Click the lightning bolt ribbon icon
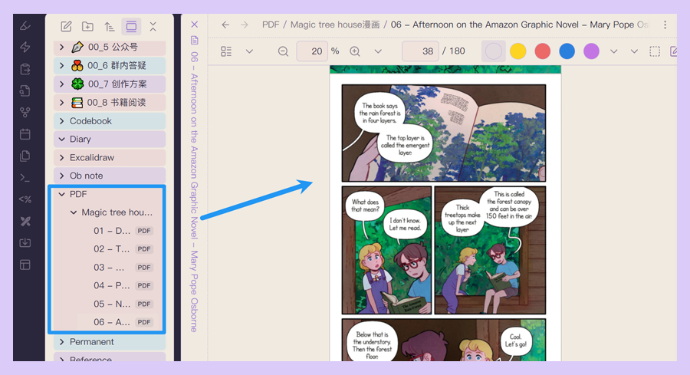Screen dimensions: 690x375 click(x=25, y=47)
